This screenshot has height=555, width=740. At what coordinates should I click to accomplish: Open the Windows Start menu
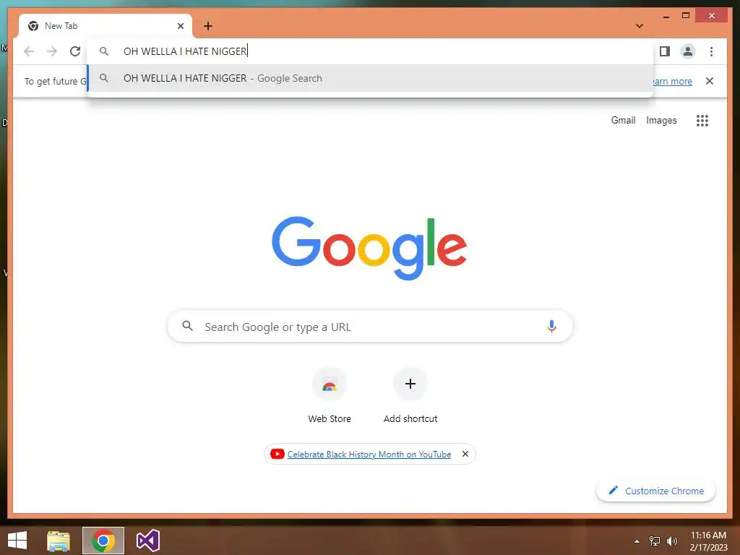point(17,541)
